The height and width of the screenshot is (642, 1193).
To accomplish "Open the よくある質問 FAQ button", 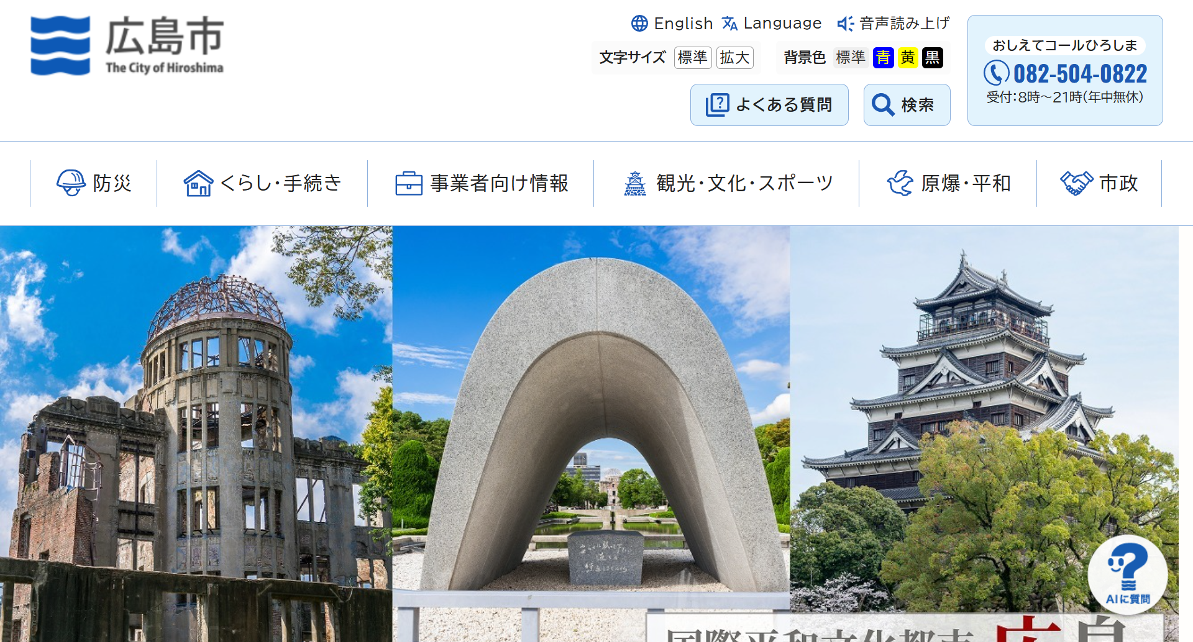I will tap(769, 105).
